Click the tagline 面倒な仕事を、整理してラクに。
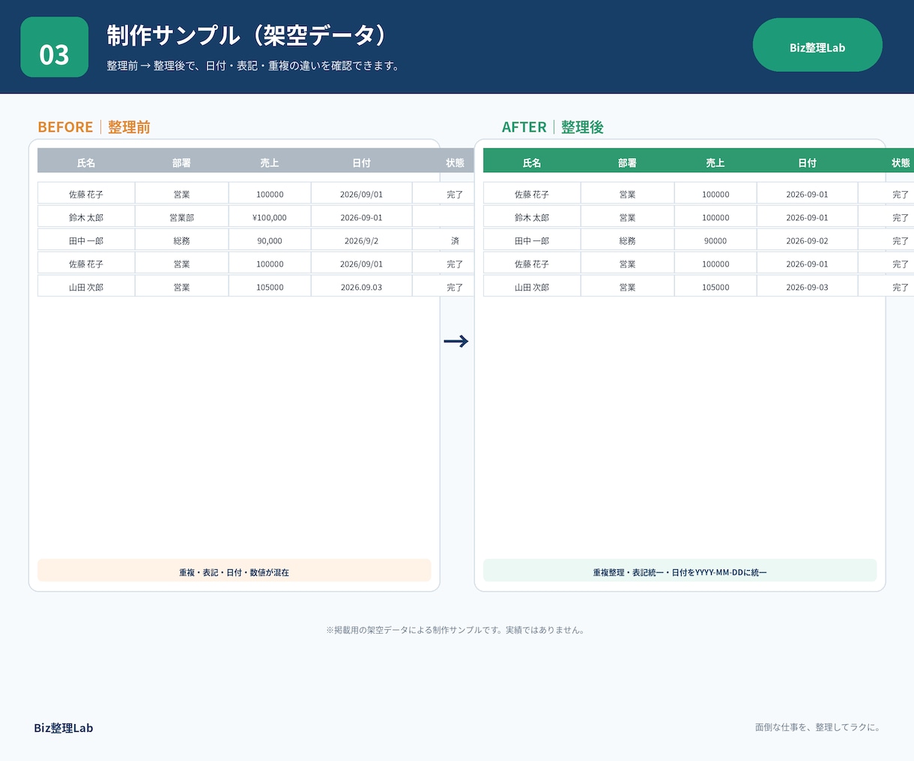 [818, 727]
